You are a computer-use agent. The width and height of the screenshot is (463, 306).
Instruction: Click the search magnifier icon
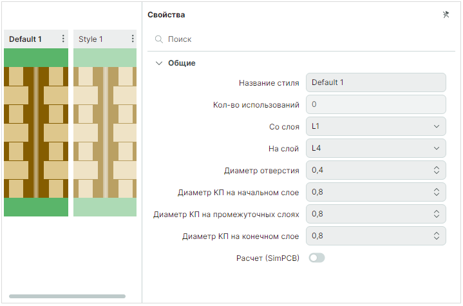coord(158,39)
